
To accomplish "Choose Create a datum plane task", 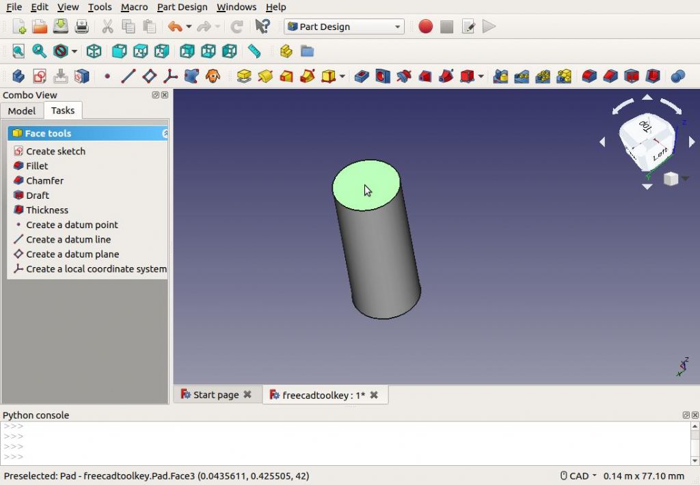I will [x=72, y=254].
